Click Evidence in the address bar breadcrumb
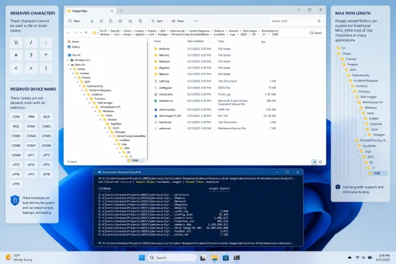Screen dimensions: 396x264 pyautogui.click(x=219, y=31)
